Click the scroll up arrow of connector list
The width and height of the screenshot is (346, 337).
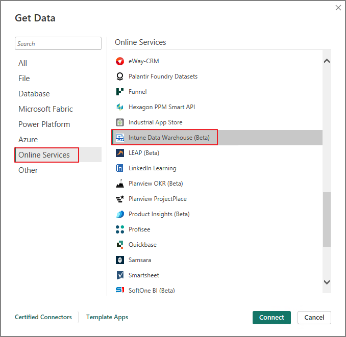[327, 61]
